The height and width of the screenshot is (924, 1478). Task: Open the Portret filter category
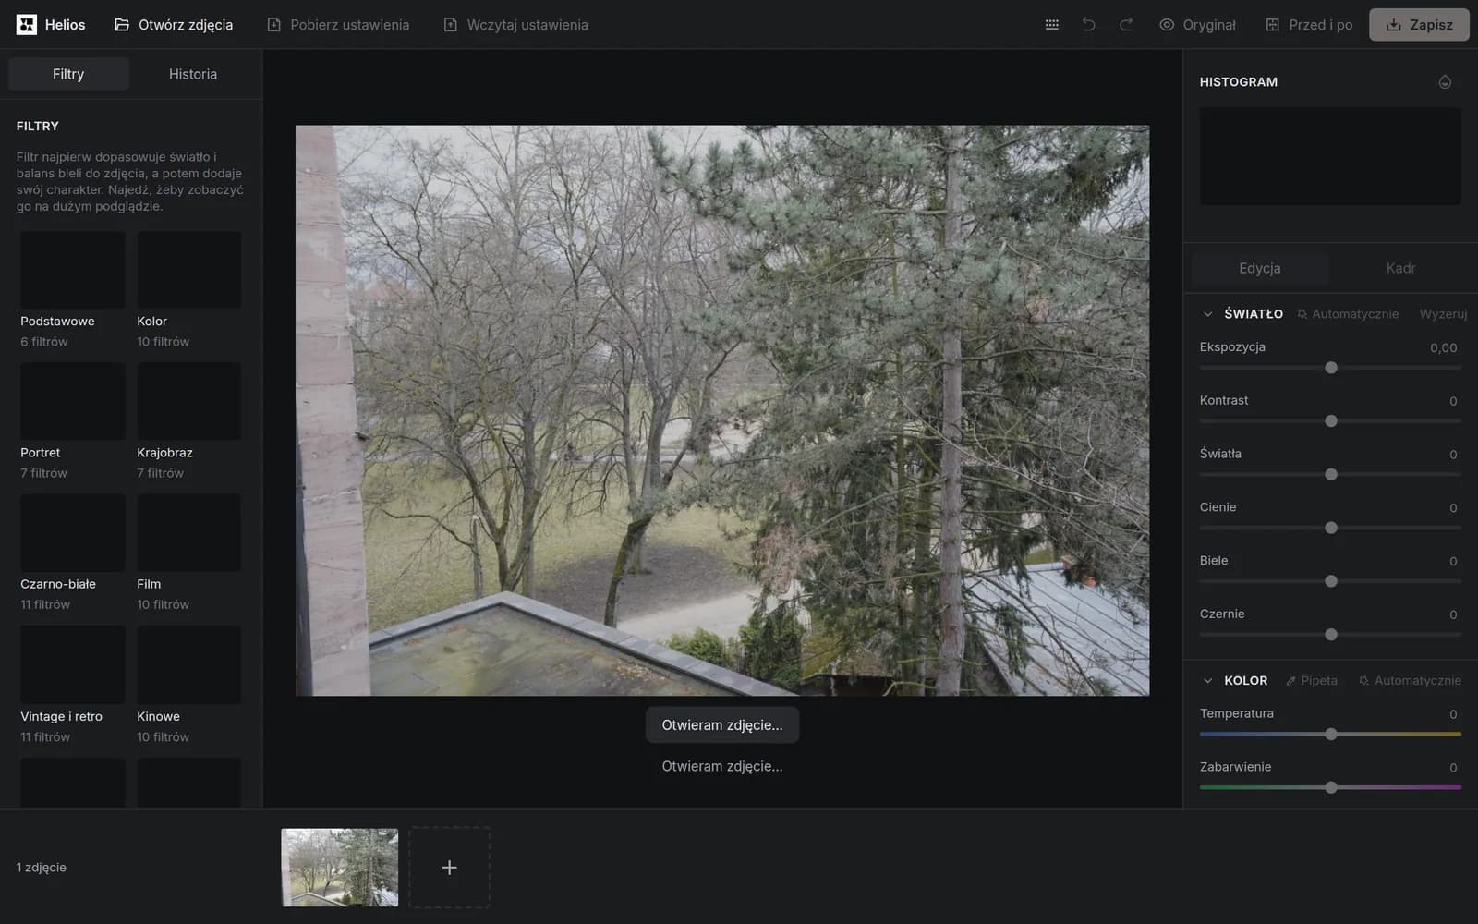pos(72,421)
